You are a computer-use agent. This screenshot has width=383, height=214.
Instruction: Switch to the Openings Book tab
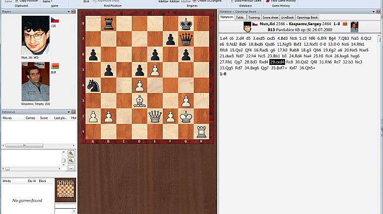307,18
